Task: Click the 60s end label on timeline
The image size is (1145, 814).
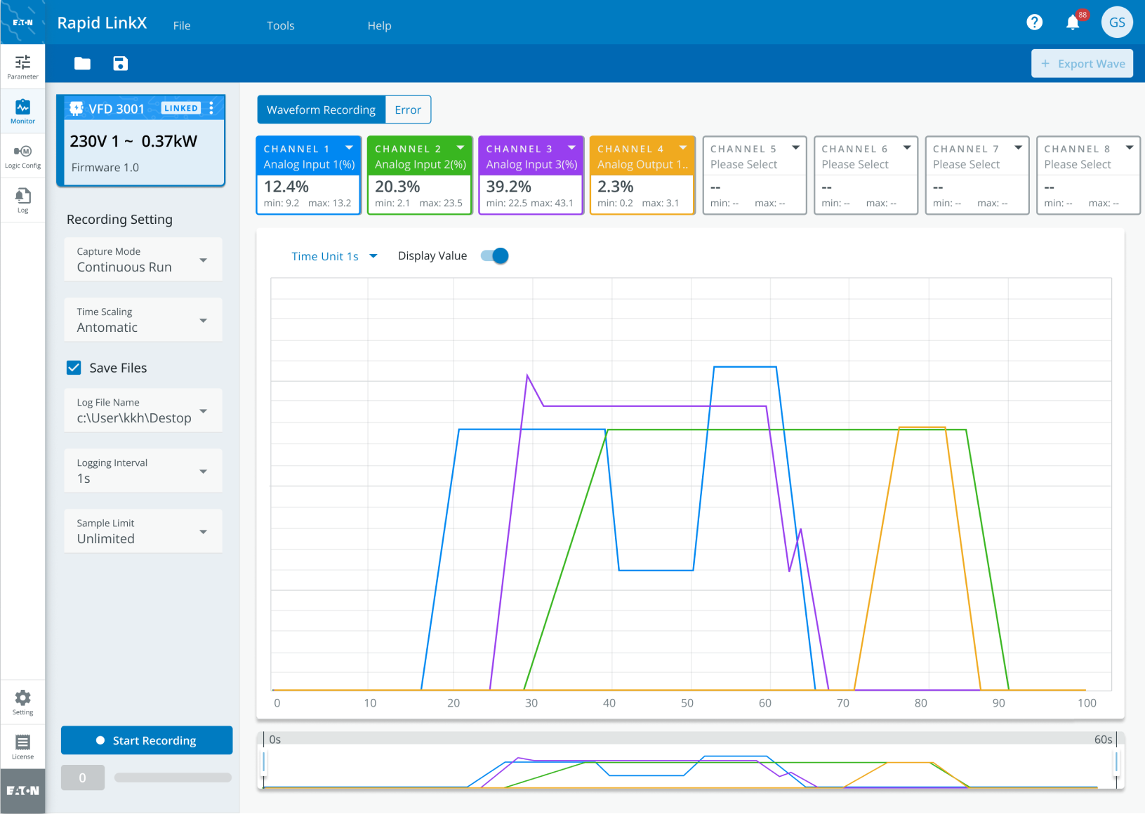Action: (1103, 740)
